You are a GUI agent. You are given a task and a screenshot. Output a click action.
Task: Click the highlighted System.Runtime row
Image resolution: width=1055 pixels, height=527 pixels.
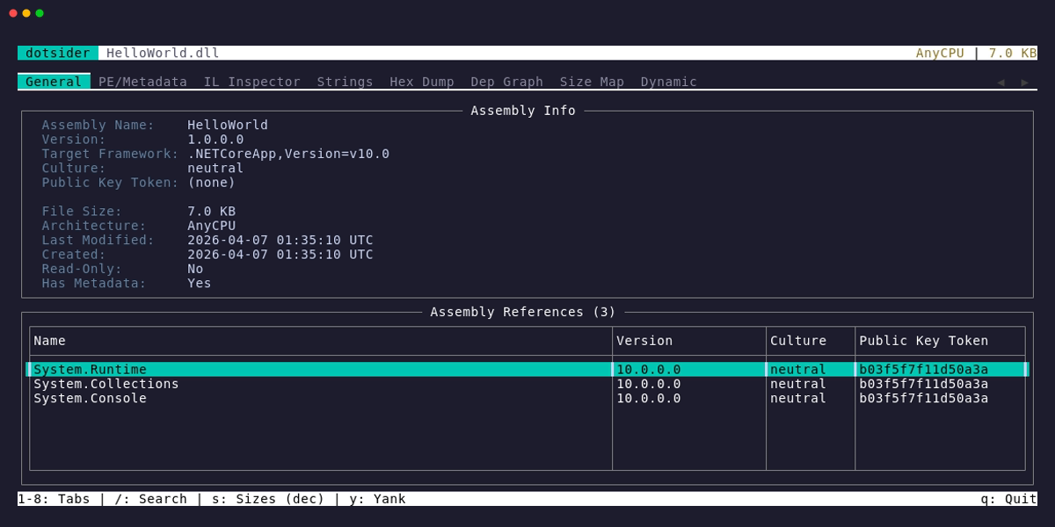click(x=527, y=370)
